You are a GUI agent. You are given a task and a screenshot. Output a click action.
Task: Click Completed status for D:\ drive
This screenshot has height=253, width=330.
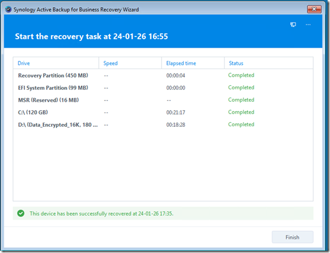click(241, 124)
